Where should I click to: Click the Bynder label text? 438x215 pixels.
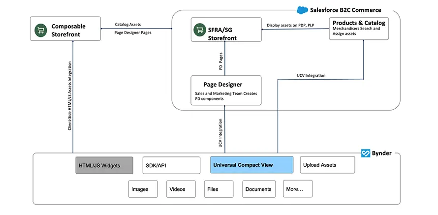click(381, 153)
